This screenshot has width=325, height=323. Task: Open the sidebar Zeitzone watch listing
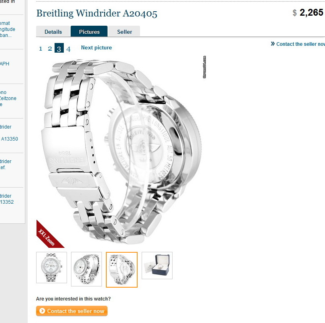click(x=8, y=98)
